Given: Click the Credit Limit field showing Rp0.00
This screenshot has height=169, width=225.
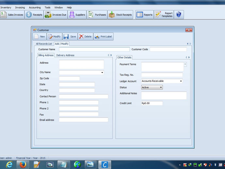Looking at the screenshot, I should (152, 103).
